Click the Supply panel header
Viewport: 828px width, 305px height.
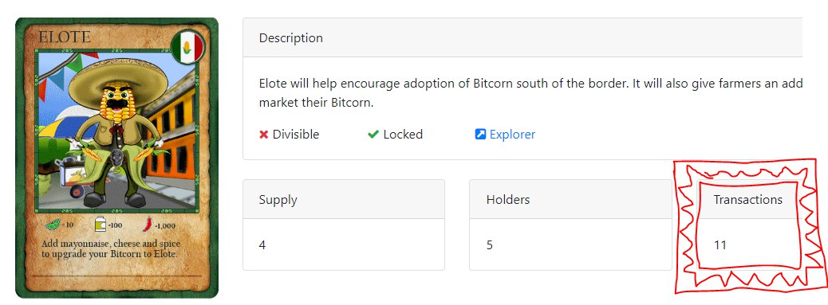(344, 200)
